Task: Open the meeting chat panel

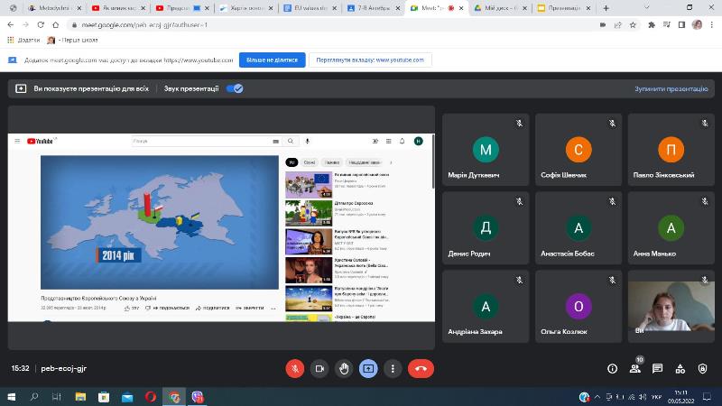Action: [x=658, y=368]
